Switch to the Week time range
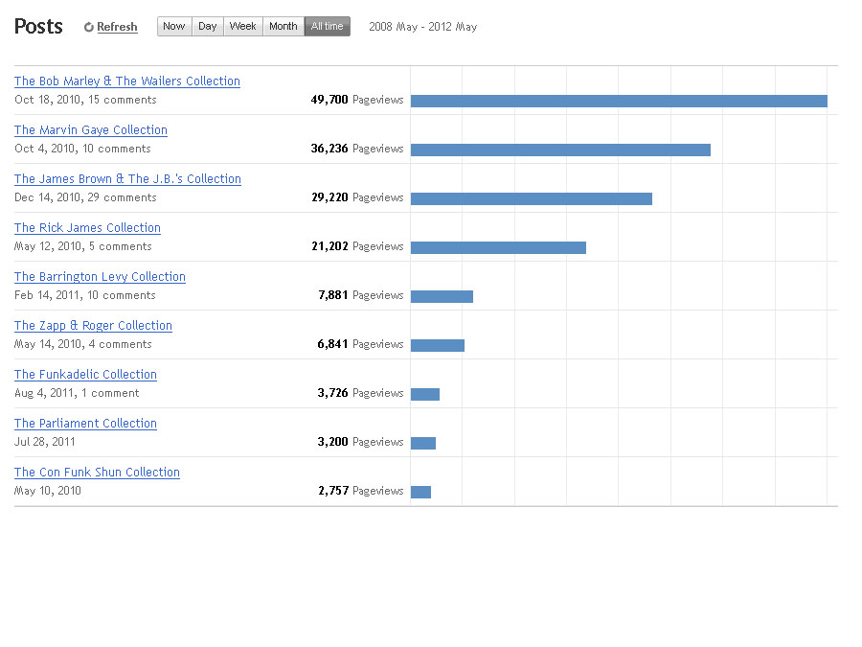Screen dimensions: 862x647 click(x=243, y=27)
